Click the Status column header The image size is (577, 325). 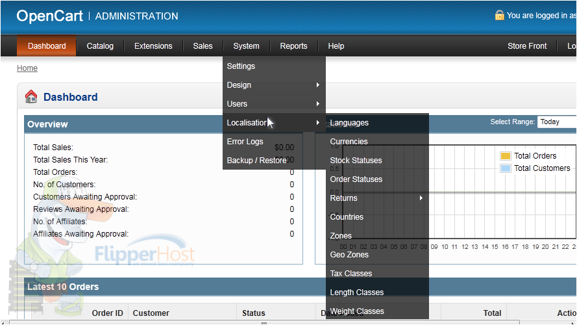(254, 313)
